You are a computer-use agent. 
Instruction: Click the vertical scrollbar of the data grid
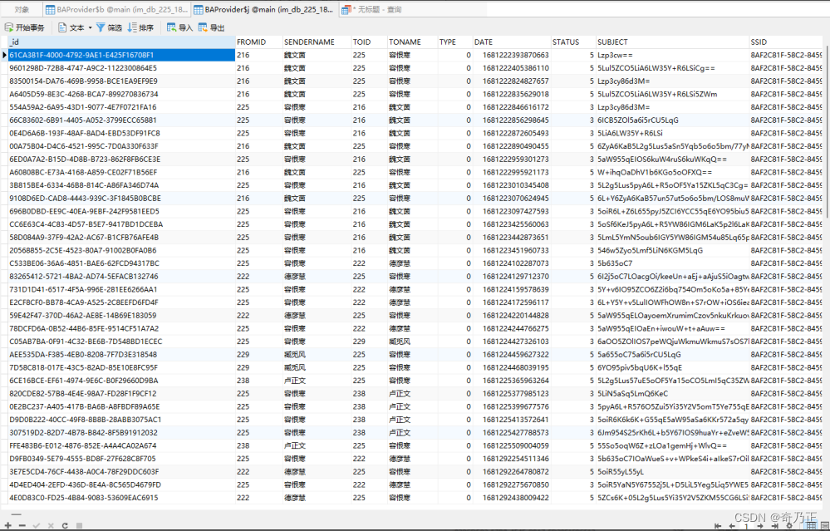click(x=827, y=132)
